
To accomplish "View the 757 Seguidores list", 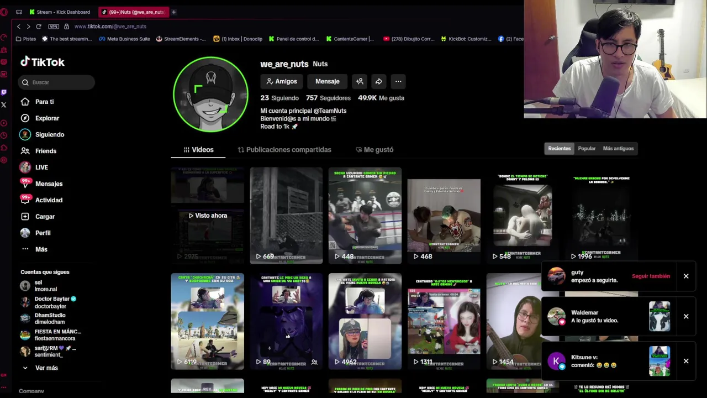I will (328, 98).
